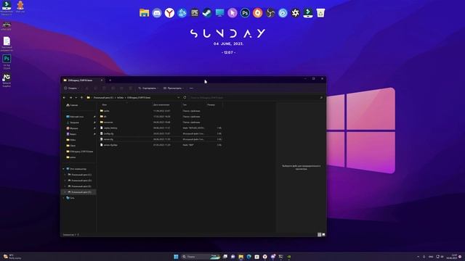Click the Explorer search field
This screenshot has width=465, height=261.
point(256,97)
